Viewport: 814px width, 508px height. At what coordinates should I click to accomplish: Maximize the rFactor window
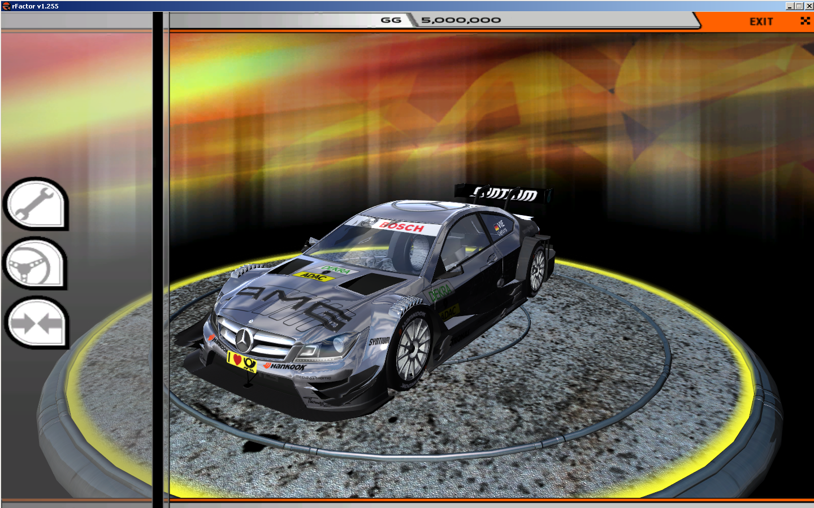pos(799,6)
